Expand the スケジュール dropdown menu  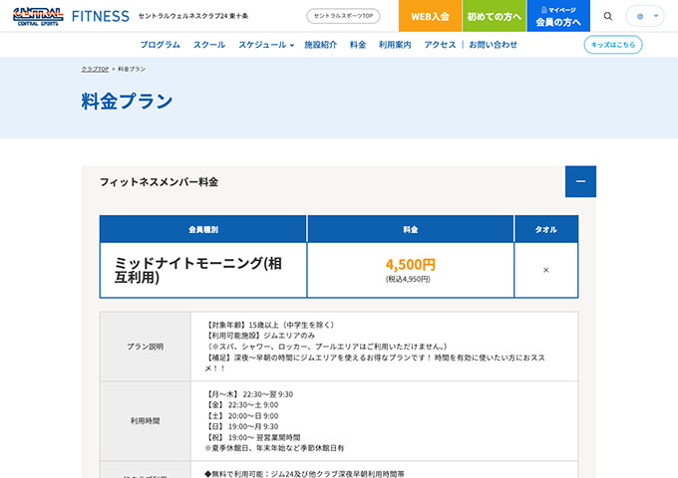pos(266,45)
